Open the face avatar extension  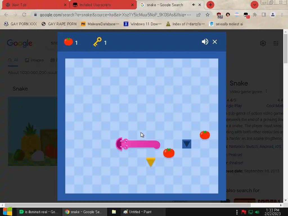(x=228, y=15)
